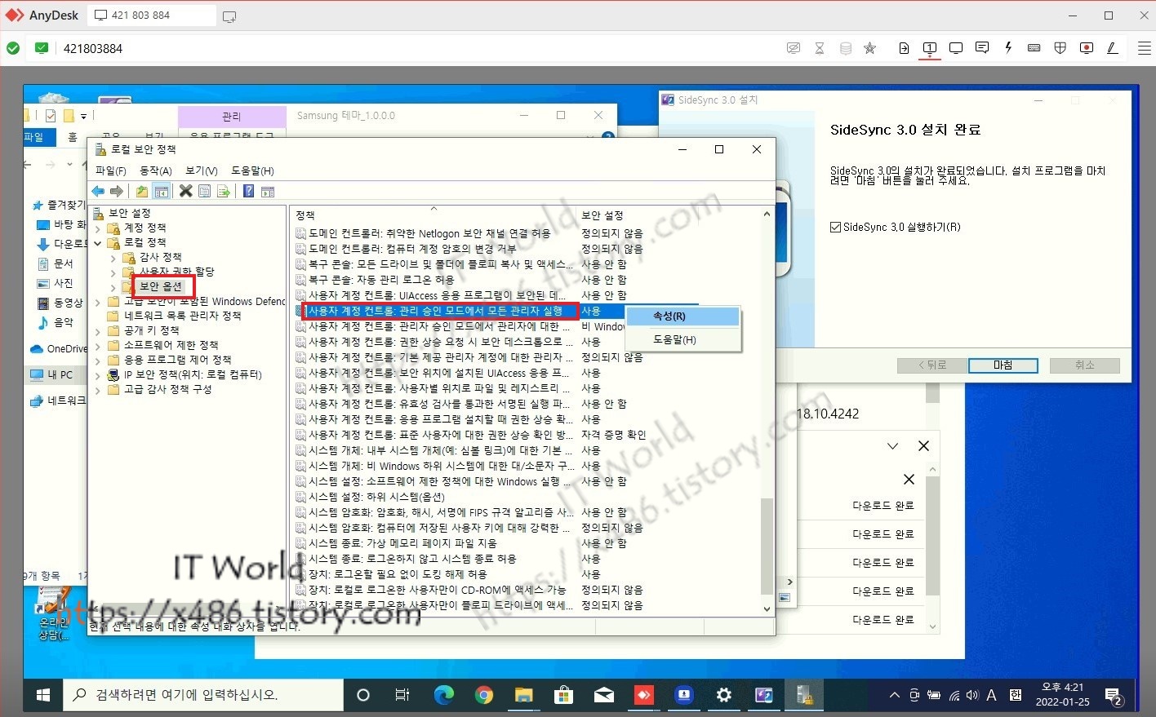
Task: Select 시스템 종료: 가상 메모리 페이지 파일 지움 policy
Action: click(402, 543)
